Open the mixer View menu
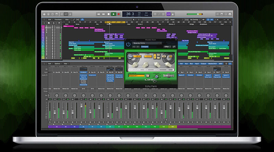The image size is (274, 152). [x=66, y=64]
